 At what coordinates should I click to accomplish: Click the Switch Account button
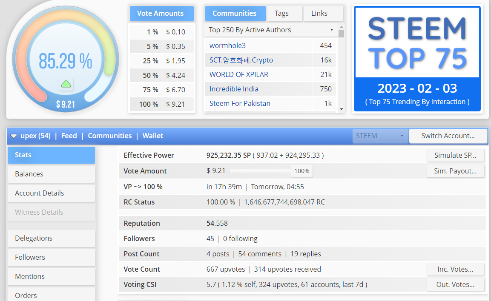pos(448,136)
